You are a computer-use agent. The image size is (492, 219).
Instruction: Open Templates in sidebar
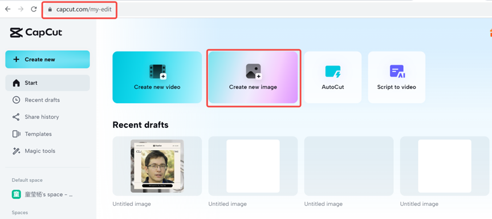47,134
